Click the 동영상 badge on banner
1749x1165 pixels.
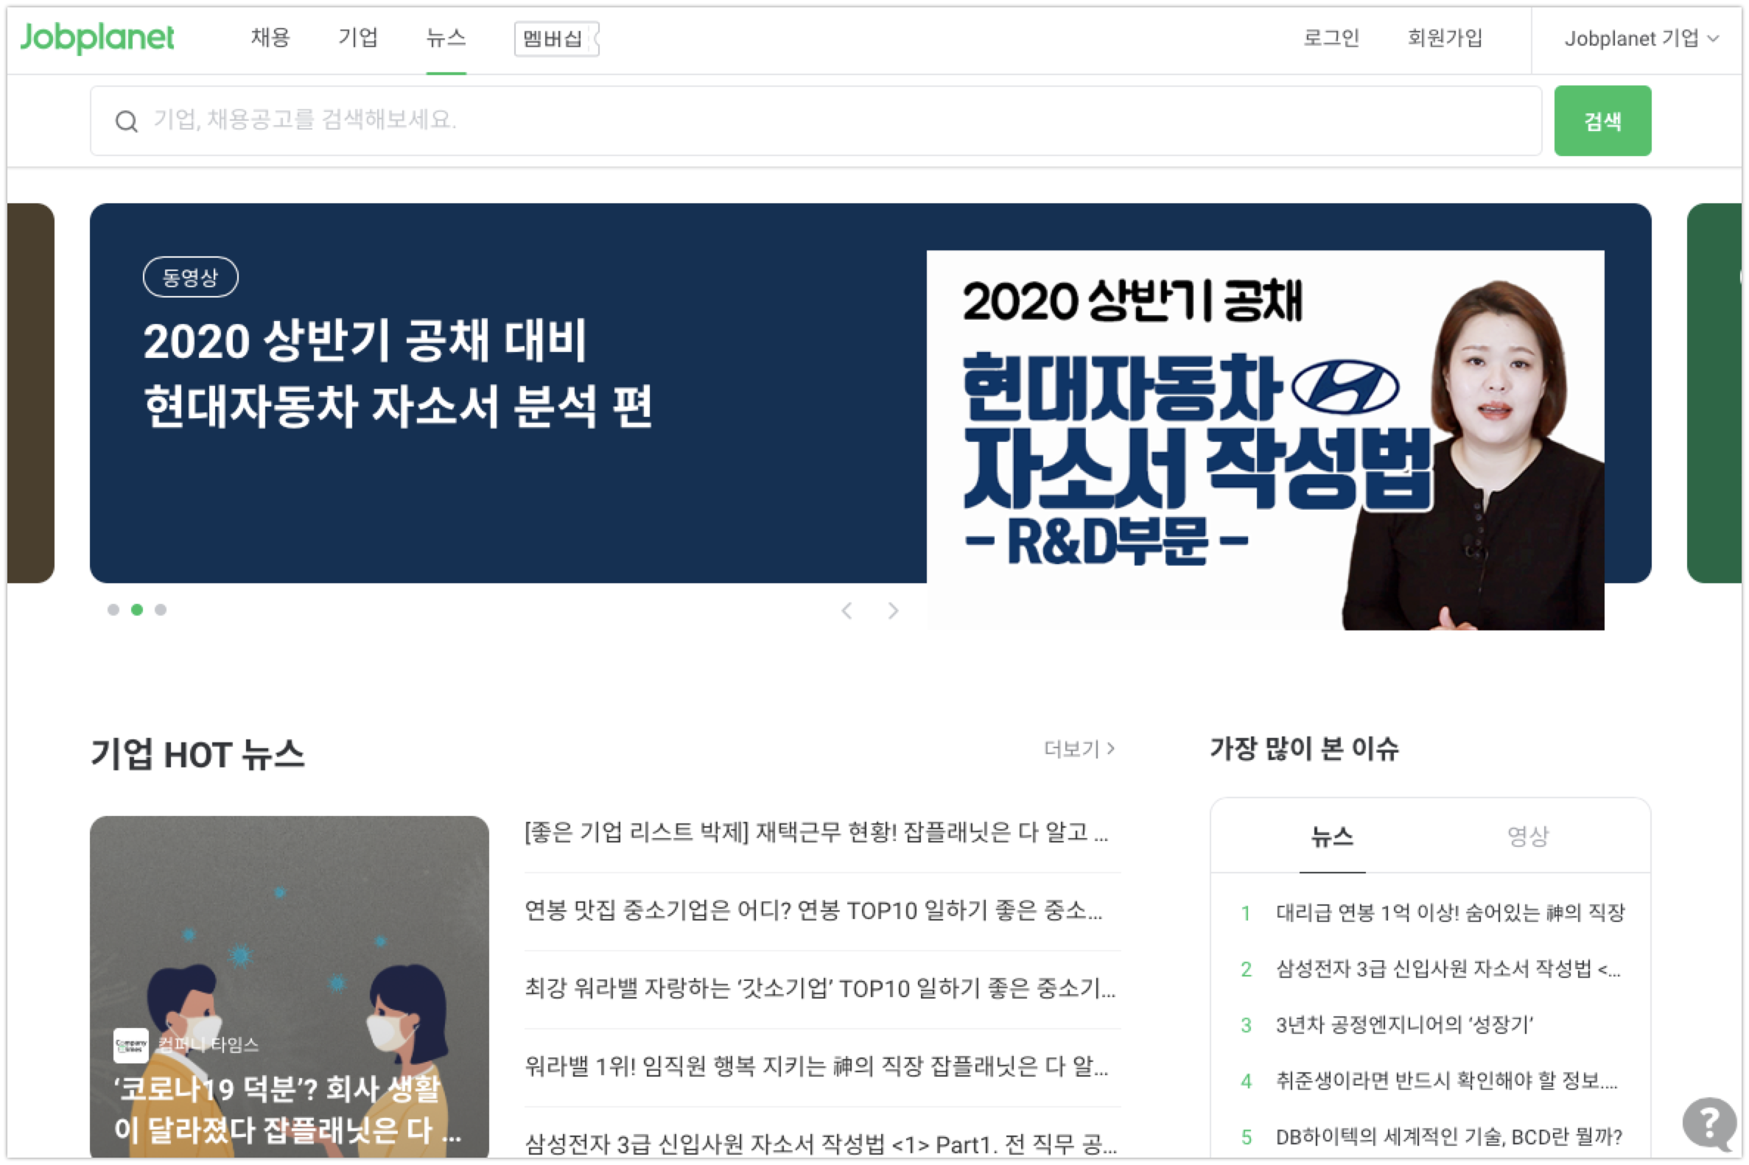click(x=190, y=277)
